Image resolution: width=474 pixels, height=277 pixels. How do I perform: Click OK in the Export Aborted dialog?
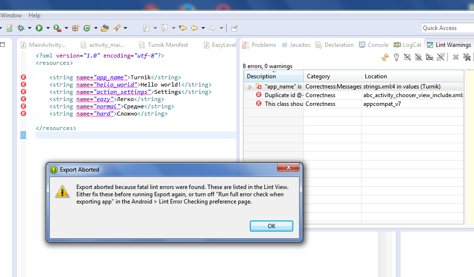click(271, 226)
